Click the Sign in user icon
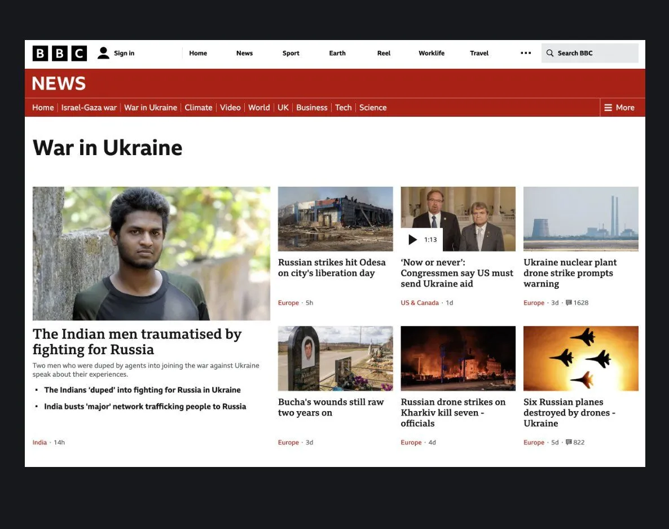Screen dimensions: 669x529 103,53
